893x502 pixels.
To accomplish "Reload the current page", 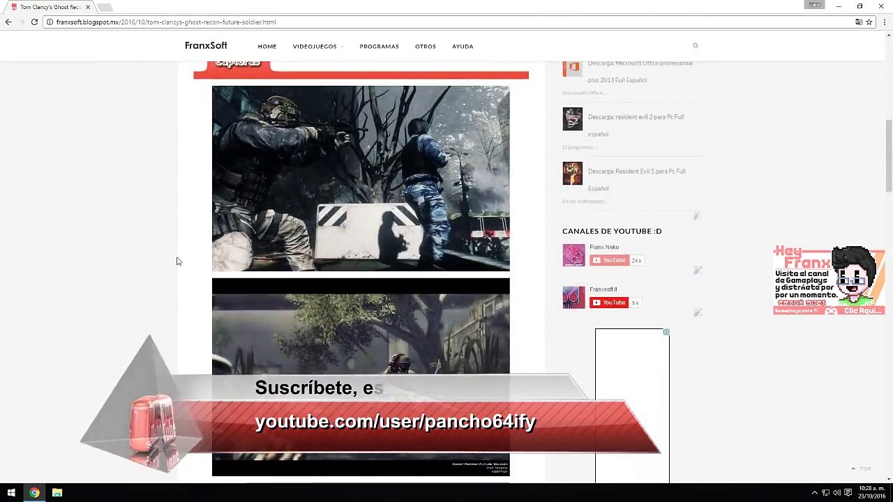I will pos(34,22).
